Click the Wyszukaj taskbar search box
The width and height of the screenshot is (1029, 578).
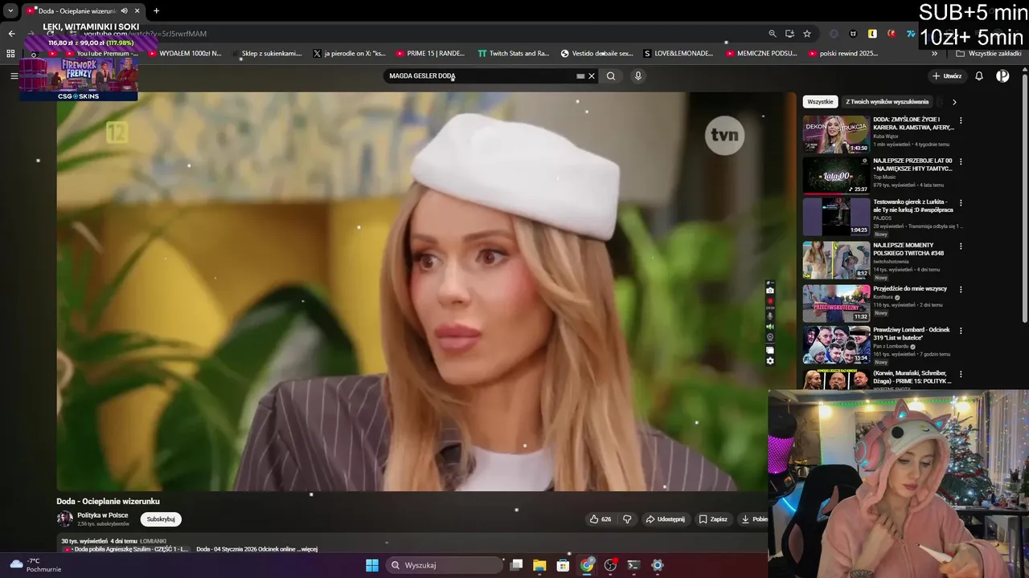pos(445,565)
